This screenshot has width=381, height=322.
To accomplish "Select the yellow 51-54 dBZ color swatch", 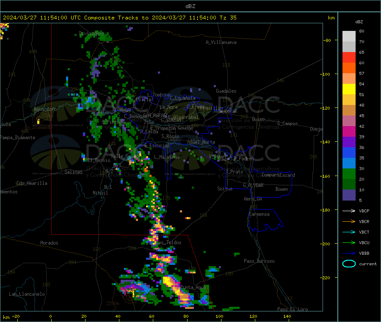I will 349,89.
